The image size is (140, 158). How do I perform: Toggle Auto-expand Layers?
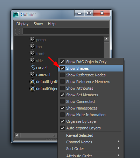point(62,128)
